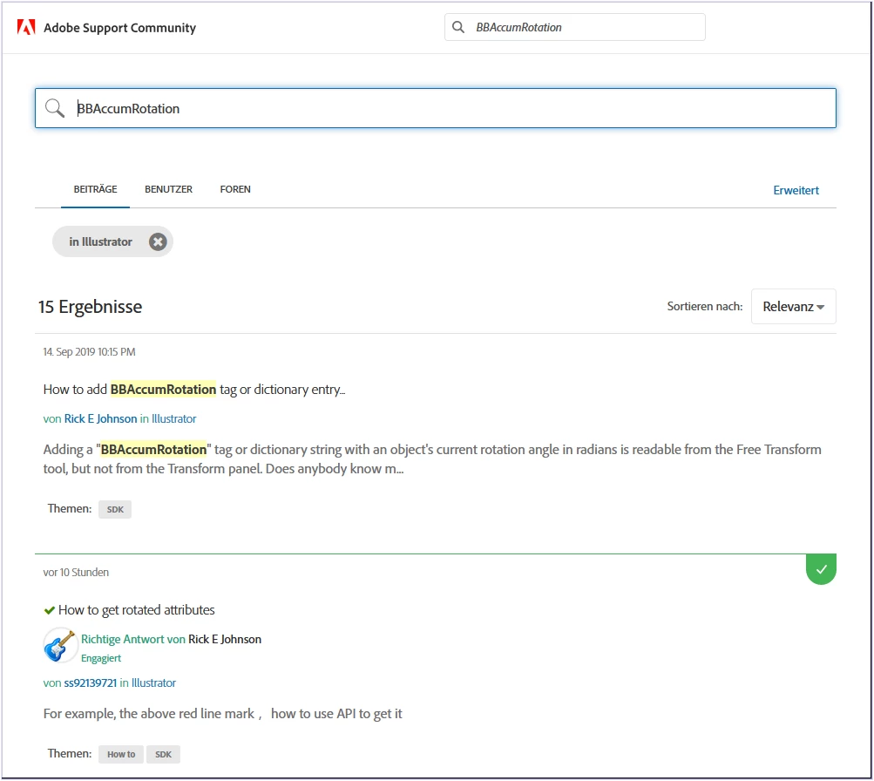Click the 'Sortieren nach:' label
The image size is (874, 781).
(705, 307)
